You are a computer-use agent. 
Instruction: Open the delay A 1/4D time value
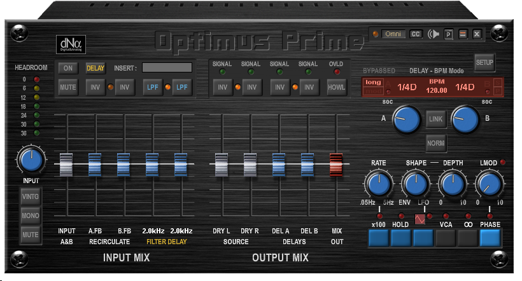407,87
